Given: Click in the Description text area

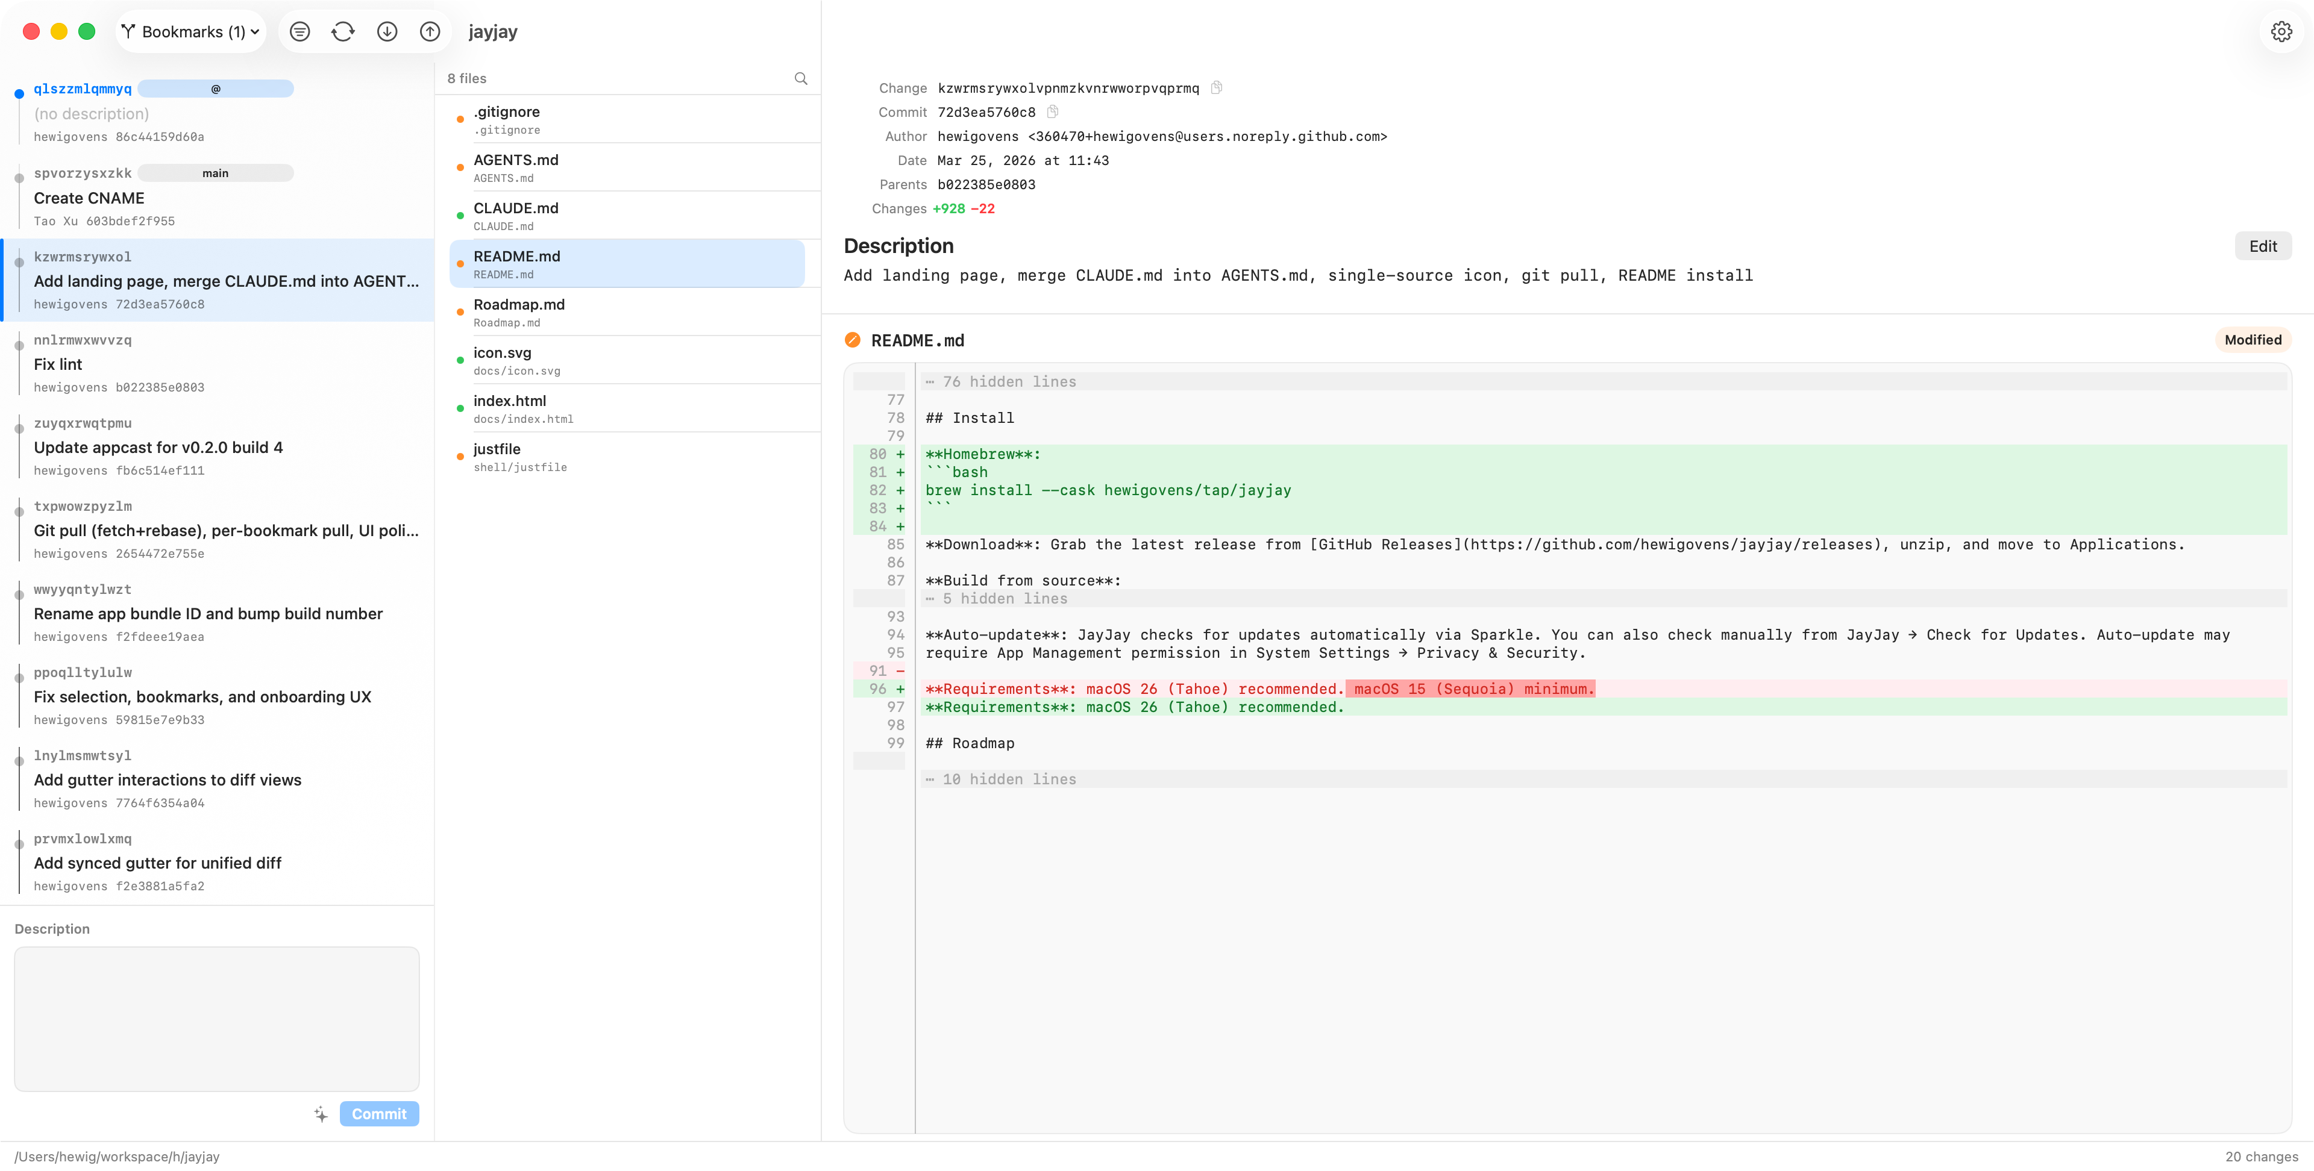Looking at the screenshot, I should [216, 1019].
